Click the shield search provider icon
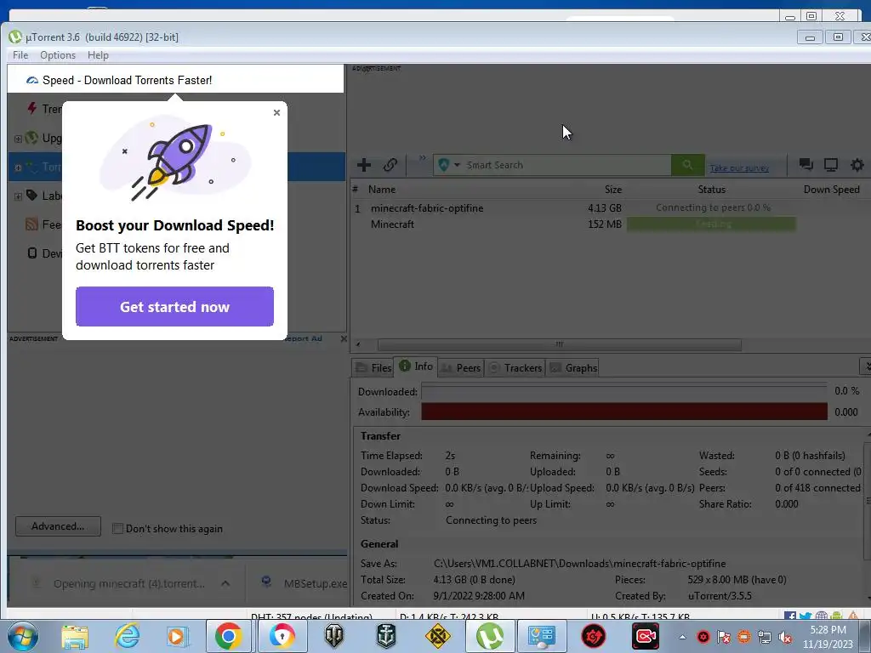 [x=443, y=165]
